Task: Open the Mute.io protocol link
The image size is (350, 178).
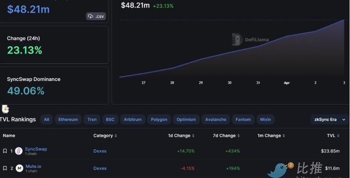Action: [x=33, y=166]
